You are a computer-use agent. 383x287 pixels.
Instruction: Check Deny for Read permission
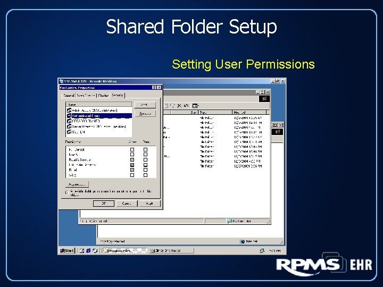click(x=145, y=170)
